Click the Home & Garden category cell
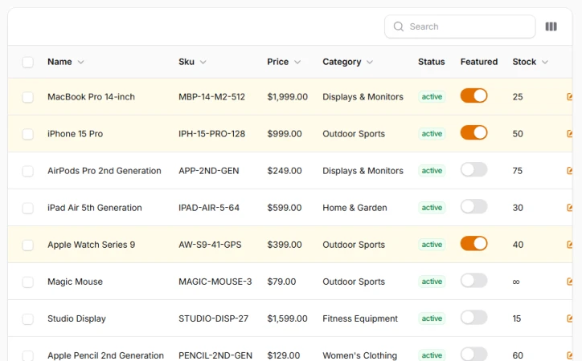The height and width of the screenshot is (361, 582). pyautogui.click(x=355, y=208)
